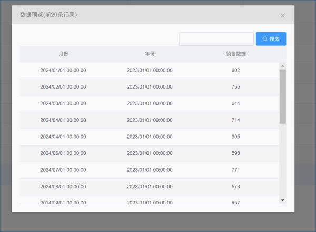Click 年份 cell in the 573 row
The height and width of the screenshot is (232, 316).
[150, 187]
